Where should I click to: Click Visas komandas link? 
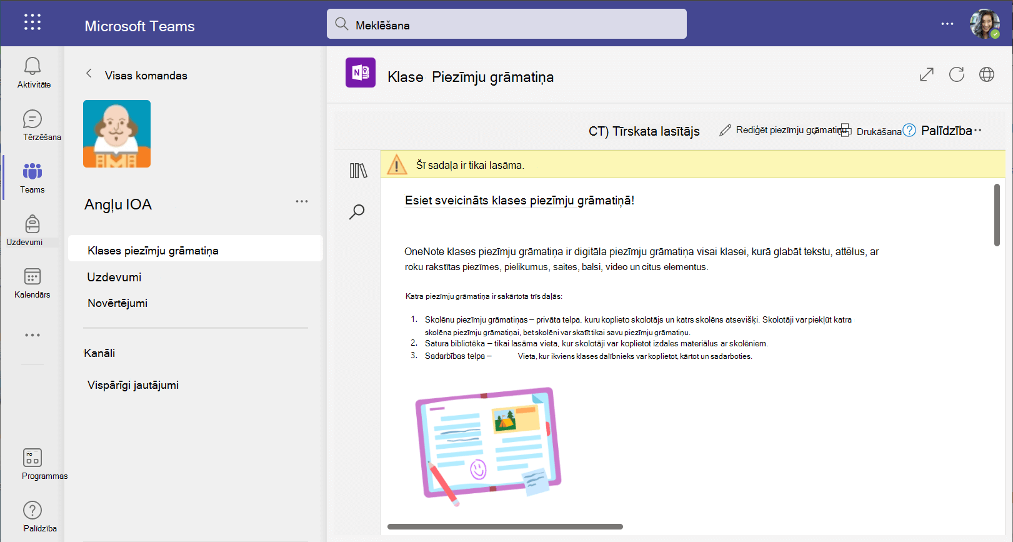point(146,76)
